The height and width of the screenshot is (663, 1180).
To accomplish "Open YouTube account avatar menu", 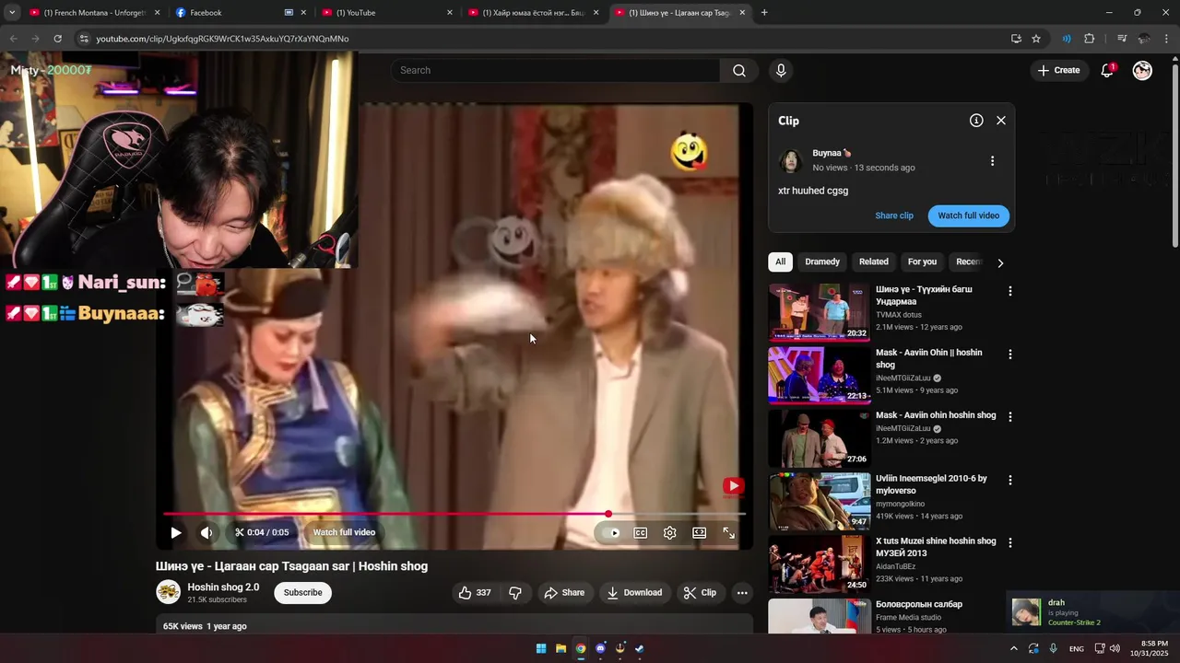I will [x=1142, y=70].
